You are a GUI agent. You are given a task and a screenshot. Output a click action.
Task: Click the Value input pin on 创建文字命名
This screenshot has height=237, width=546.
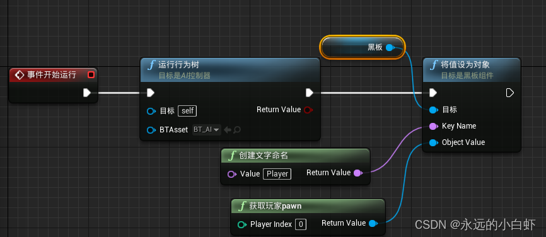pos(232,174)
